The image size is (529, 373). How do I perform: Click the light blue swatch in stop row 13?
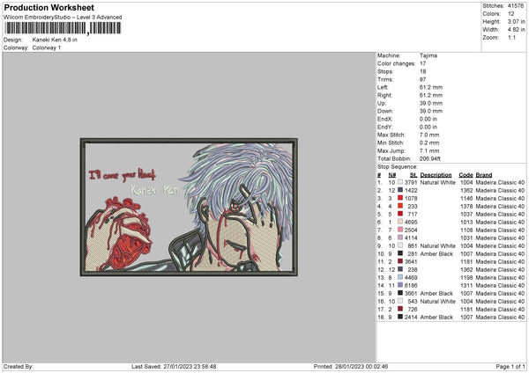point(400,277)
